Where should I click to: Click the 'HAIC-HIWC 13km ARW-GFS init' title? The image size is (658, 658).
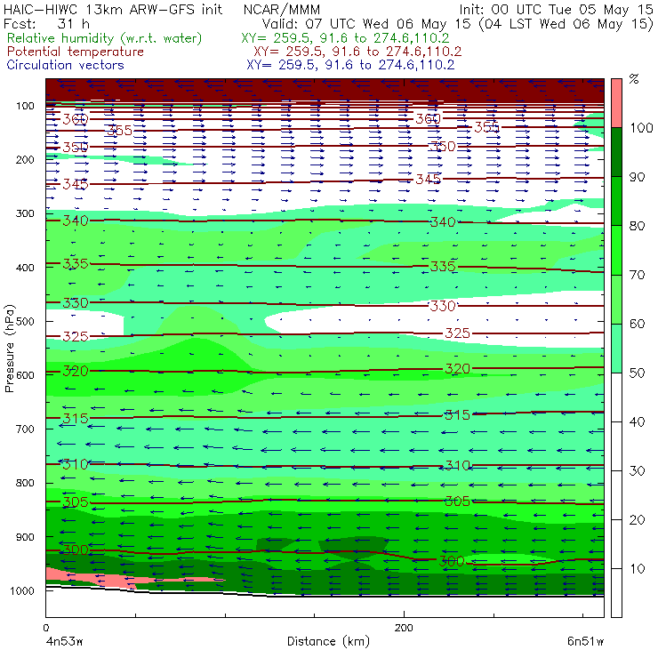(112, 10)
